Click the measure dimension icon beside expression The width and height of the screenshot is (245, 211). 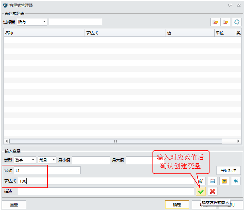pos(213,181)
